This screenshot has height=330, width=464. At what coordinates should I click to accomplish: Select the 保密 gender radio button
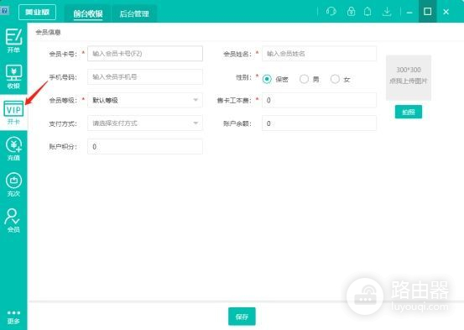coord(267,79)
